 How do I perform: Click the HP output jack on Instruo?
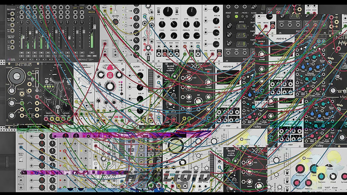point(37,109)
